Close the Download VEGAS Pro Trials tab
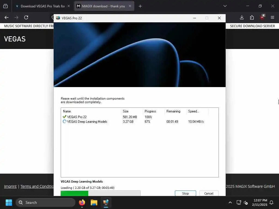 coord(69,6)
